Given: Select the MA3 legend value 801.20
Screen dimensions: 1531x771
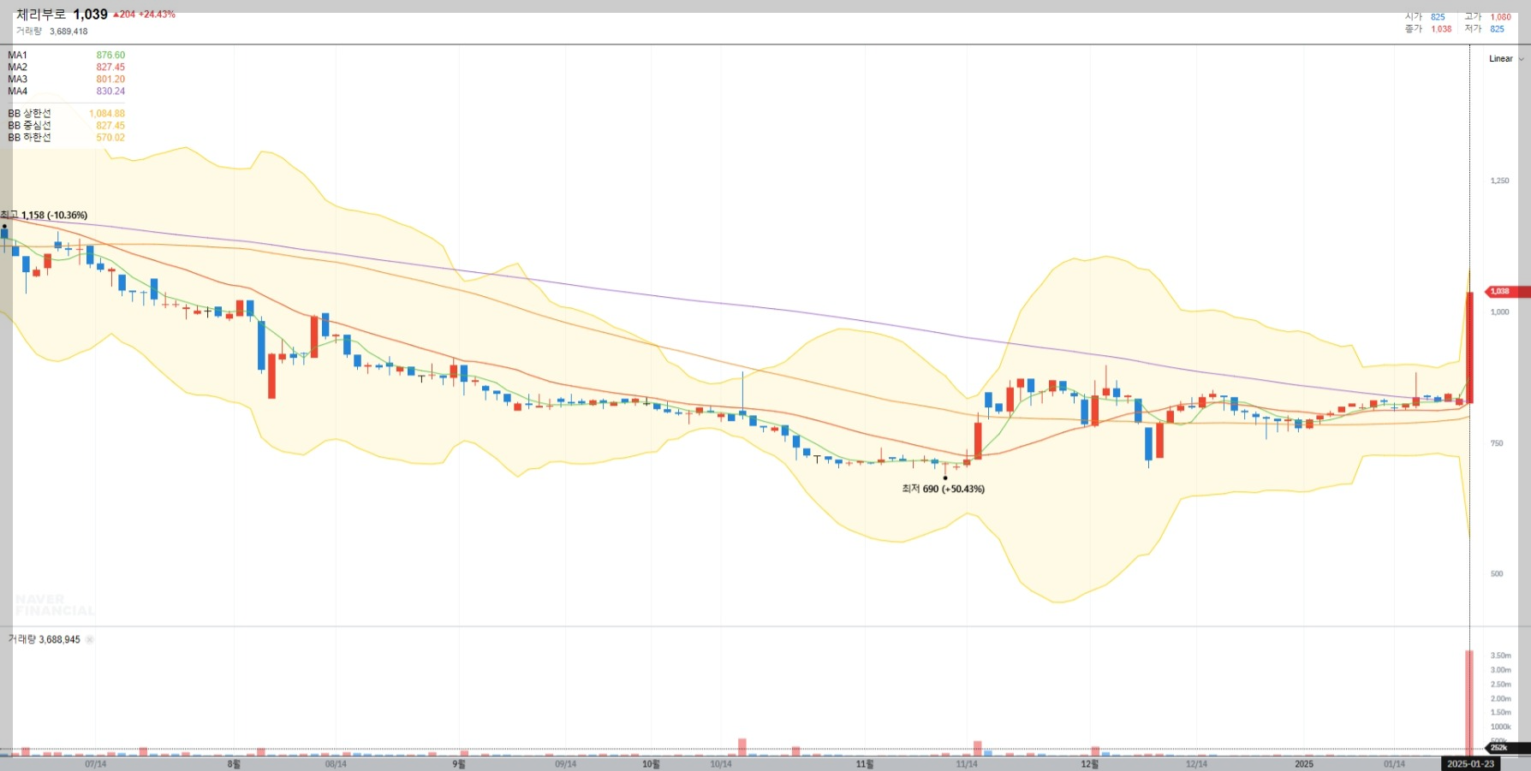Looking at the screenshot, I should pyautogui.click(x=110, y=79).
